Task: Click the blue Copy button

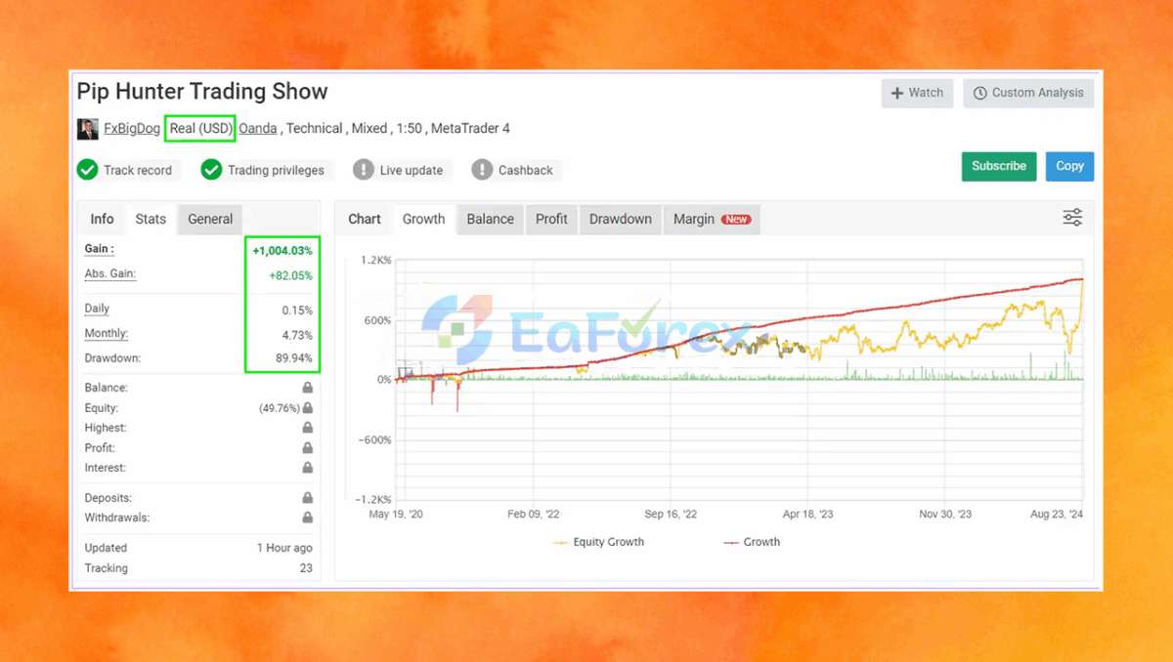Action: point(1070,166)
